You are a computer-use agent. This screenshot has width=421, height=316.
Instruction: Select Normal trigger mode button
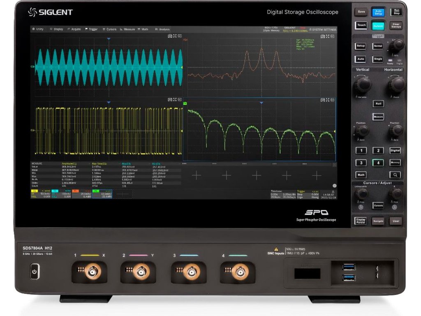point(378,46)
